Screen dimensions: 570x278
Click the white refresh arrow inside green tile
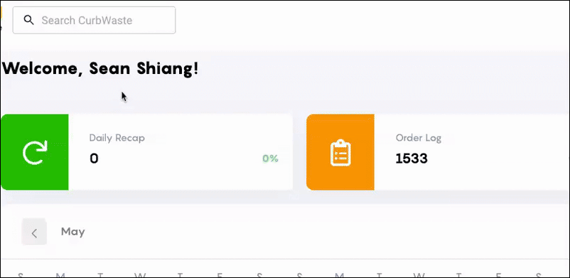(x=35, y=152)
